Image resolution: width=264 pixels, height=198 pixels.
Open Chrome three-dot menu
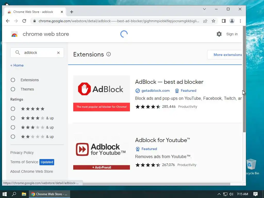(240, 21)
